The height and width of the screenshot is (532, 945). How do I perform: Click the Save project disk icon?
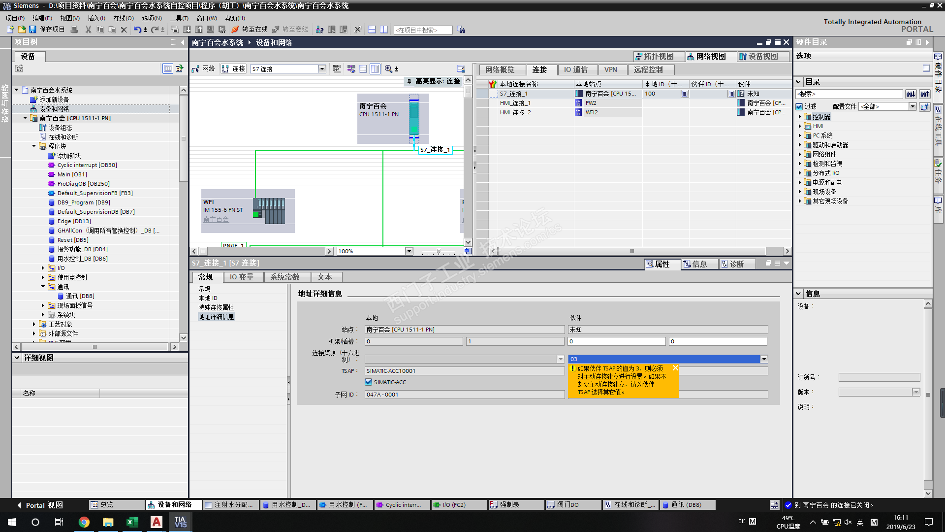point(32,30)
